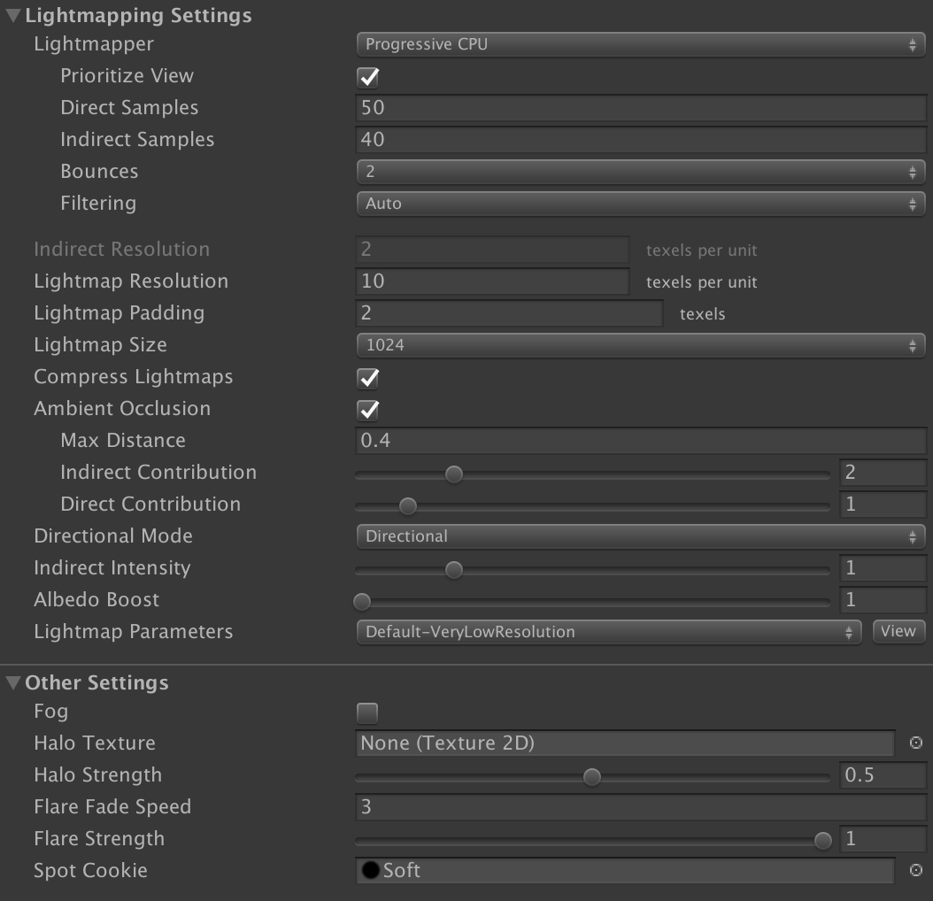
Task: Open the Lightmapper Progressive CPU dropdown
Action: coord(640,44)
